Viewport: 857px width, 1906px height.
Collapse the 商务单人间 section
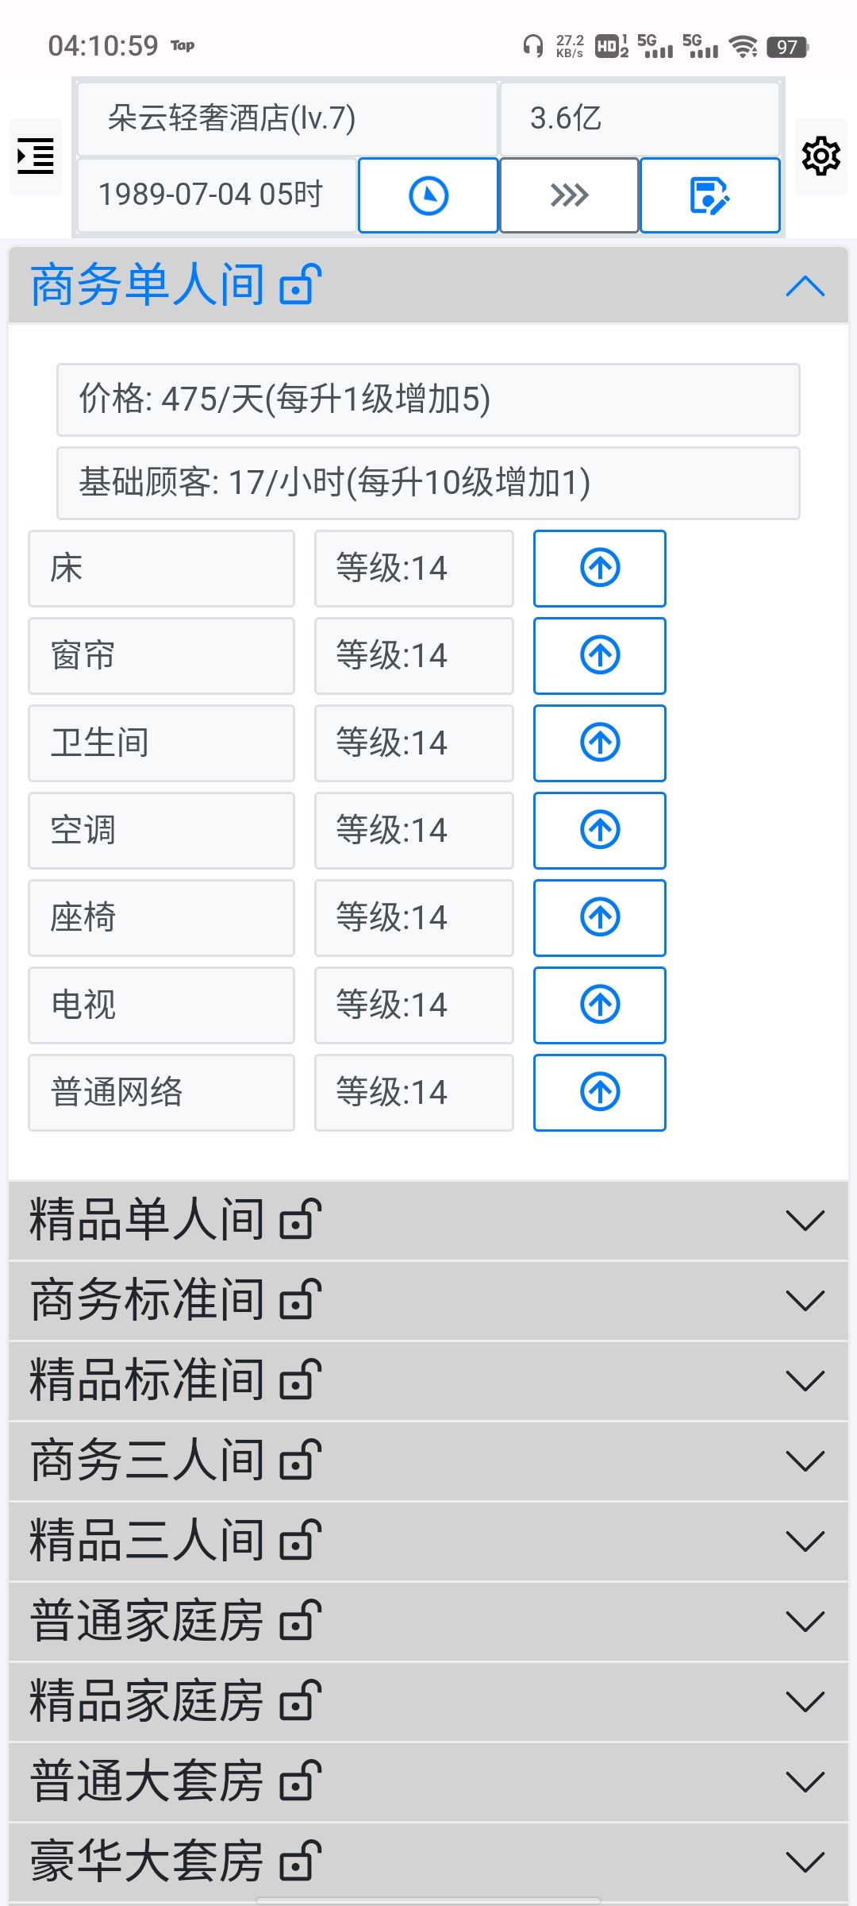point(805,286)
